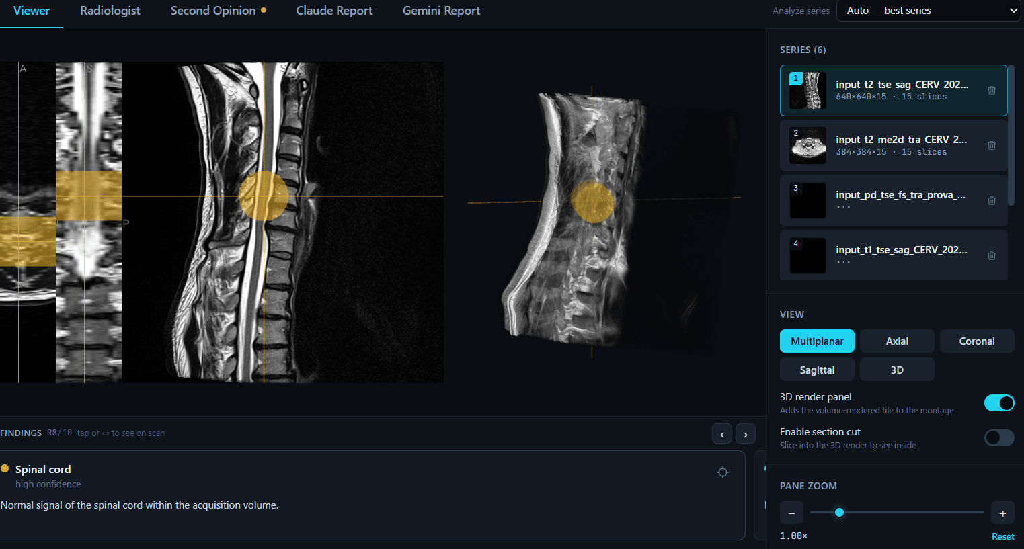Click the 'FINDINGS' counter 08/10
This screenshot has width=1024, height=549.
click(x=59, y=433)
